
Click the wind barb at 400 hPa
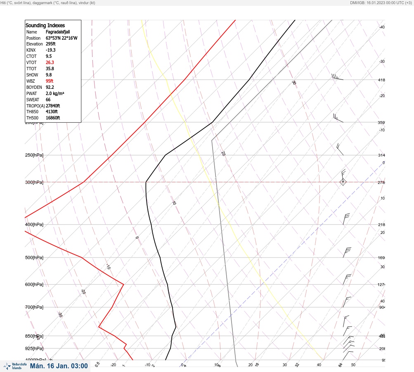tap(346, 219)
